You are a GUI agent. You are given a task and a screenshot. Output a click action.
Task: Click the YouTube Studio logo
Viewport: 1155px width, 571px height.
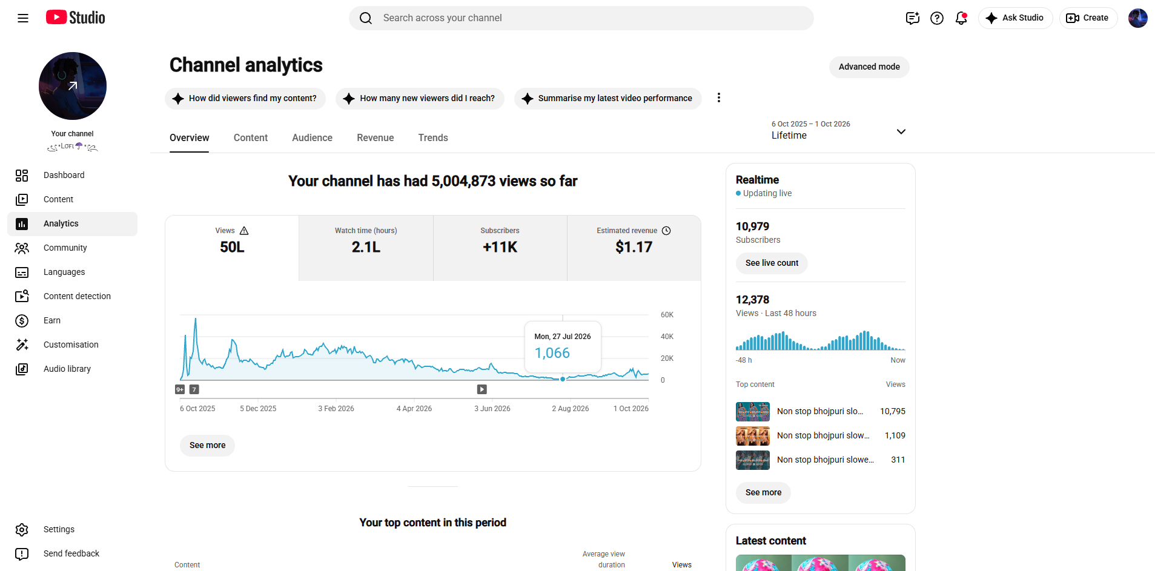(x=76, y=18)
